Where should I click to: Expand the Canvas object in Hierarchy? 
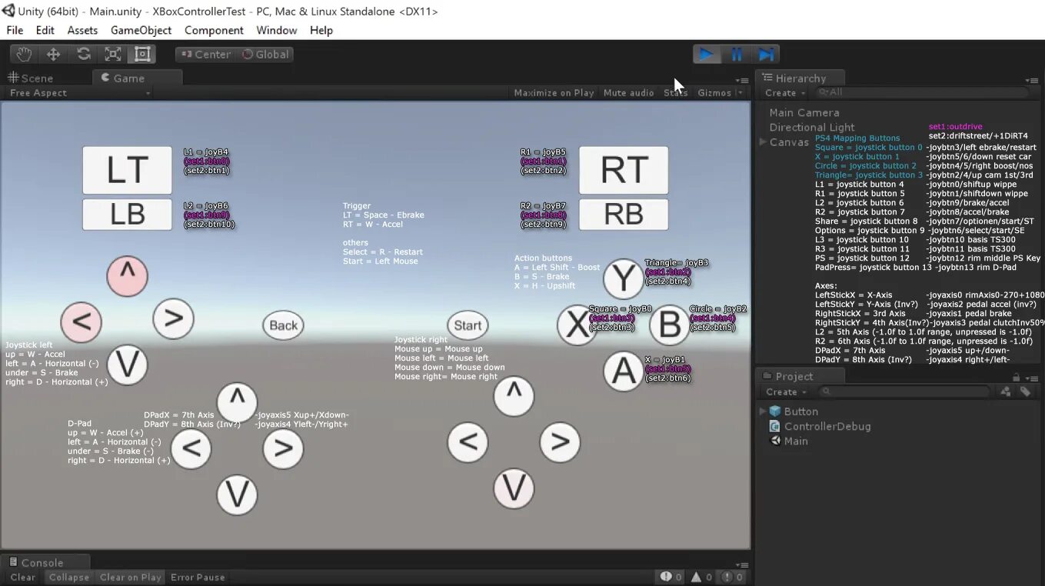click(763, 142)
